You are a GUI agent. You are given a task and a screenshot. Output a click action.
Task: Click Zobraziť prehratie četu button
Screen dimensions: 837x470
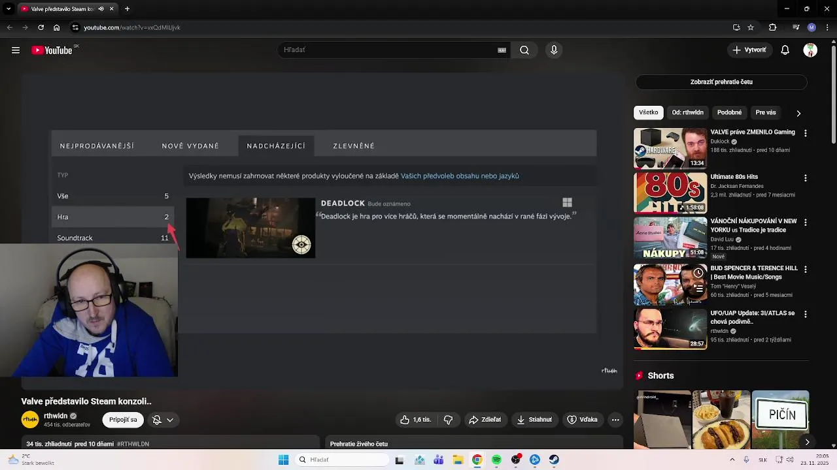(x=721, y=82)
